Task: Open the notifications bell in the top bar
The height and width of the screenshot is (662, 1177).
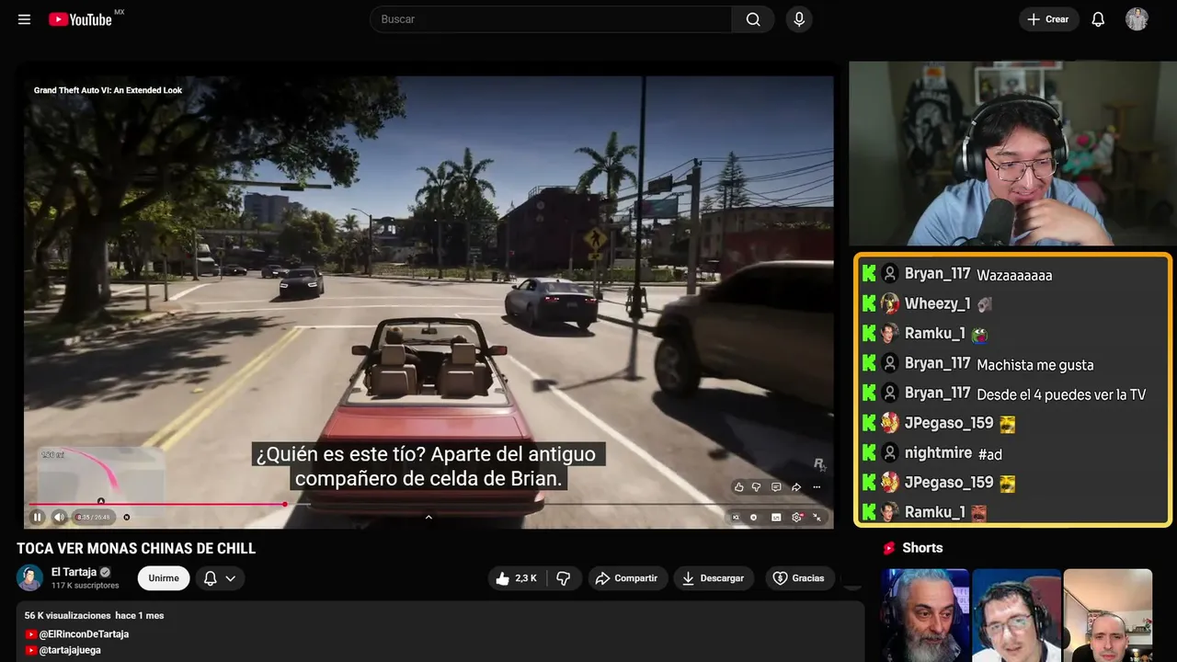Action: point(1098,19)
